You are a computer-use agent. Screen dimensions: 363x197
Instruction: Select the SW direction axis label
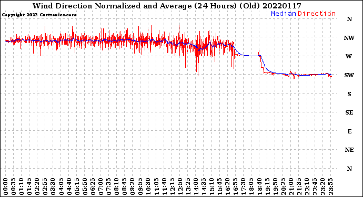click(349, 75)
